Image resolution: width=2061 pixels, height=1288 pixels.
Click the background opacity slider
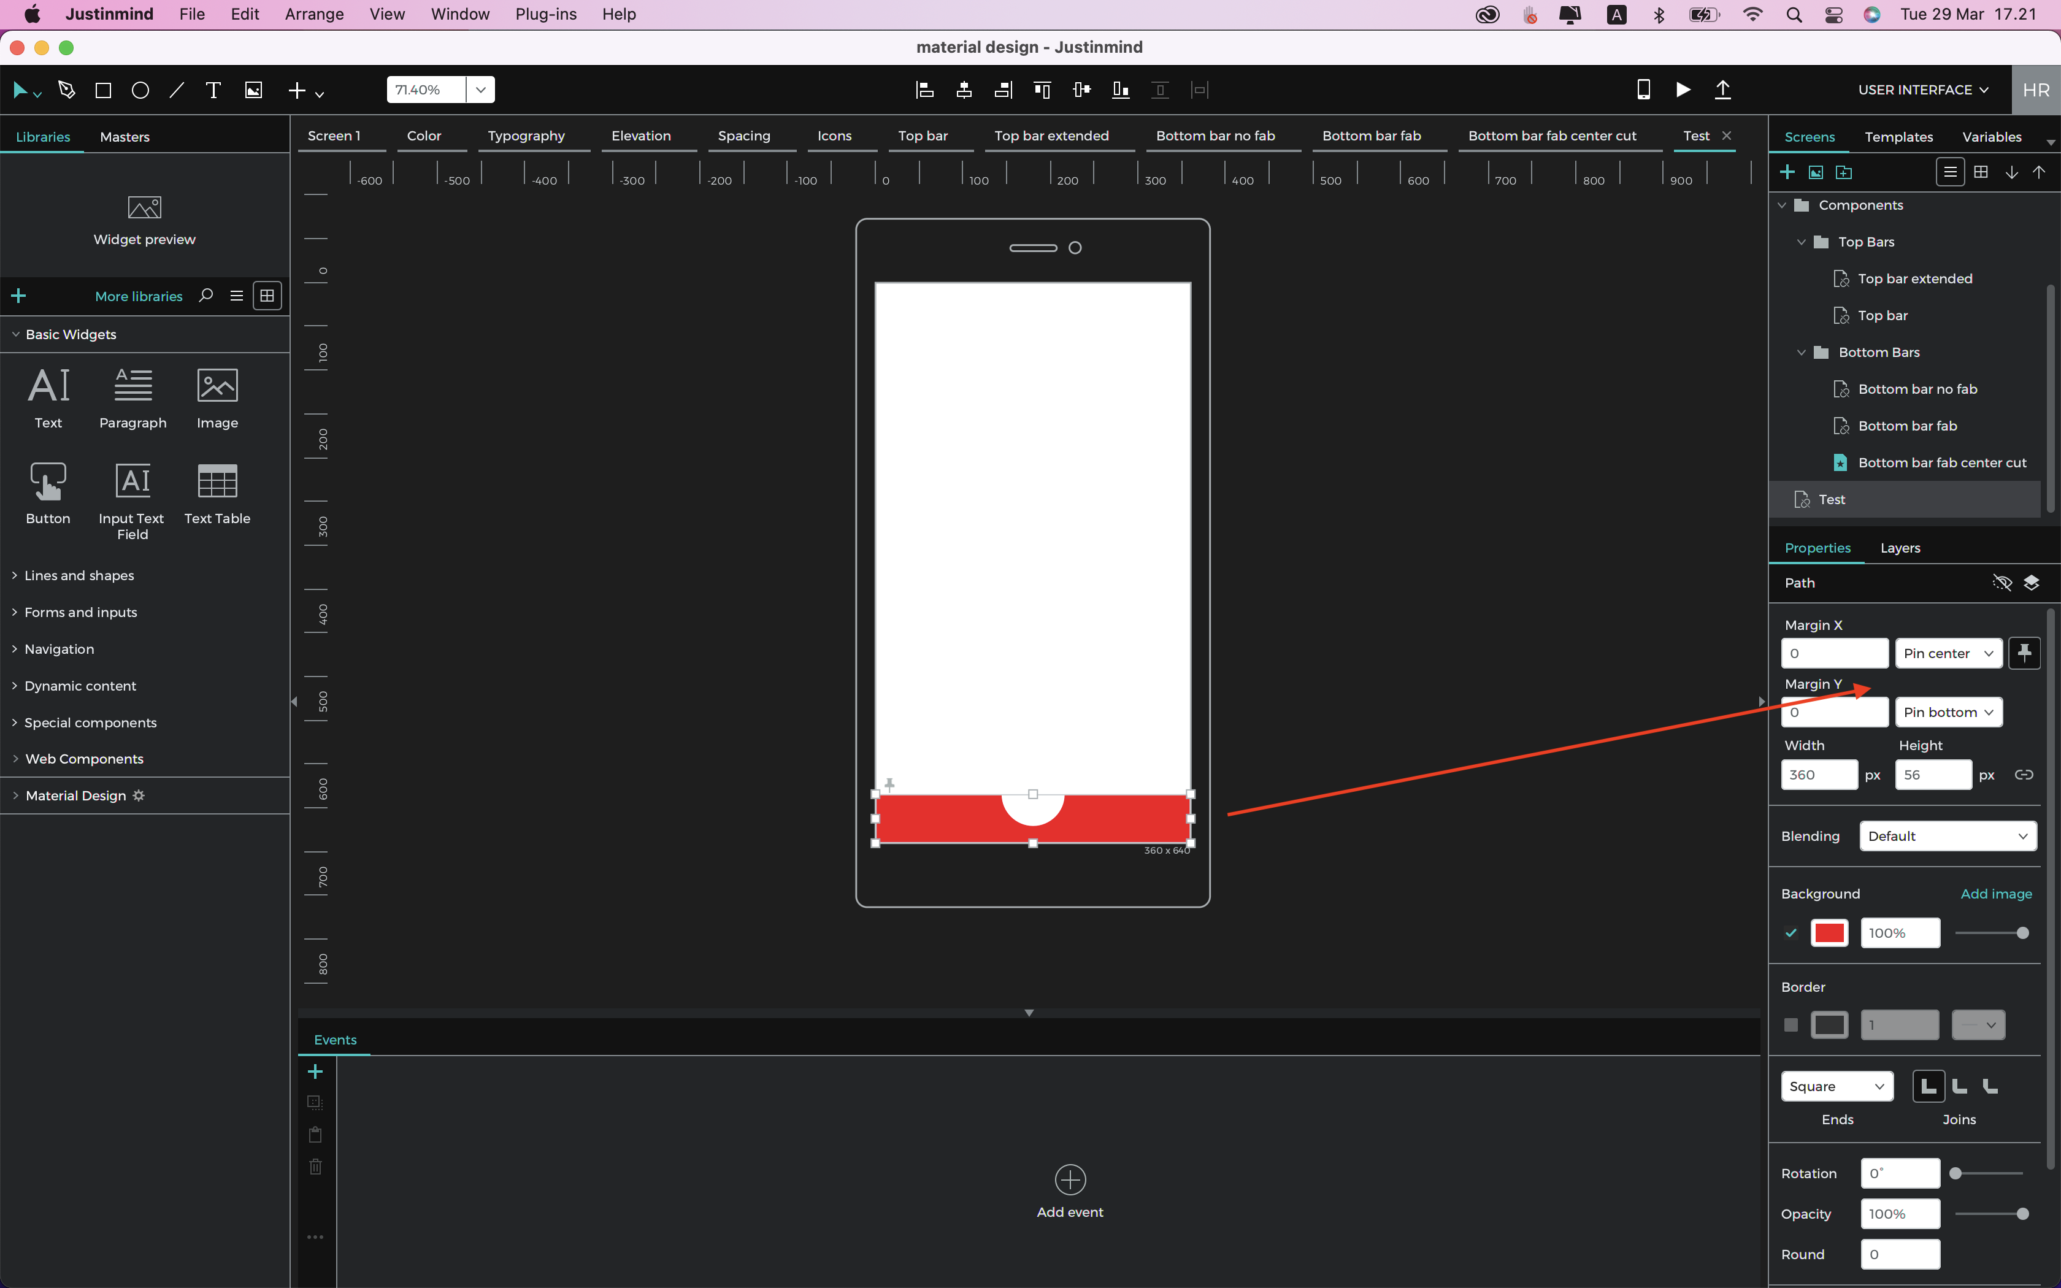[x=1990, y=933]
